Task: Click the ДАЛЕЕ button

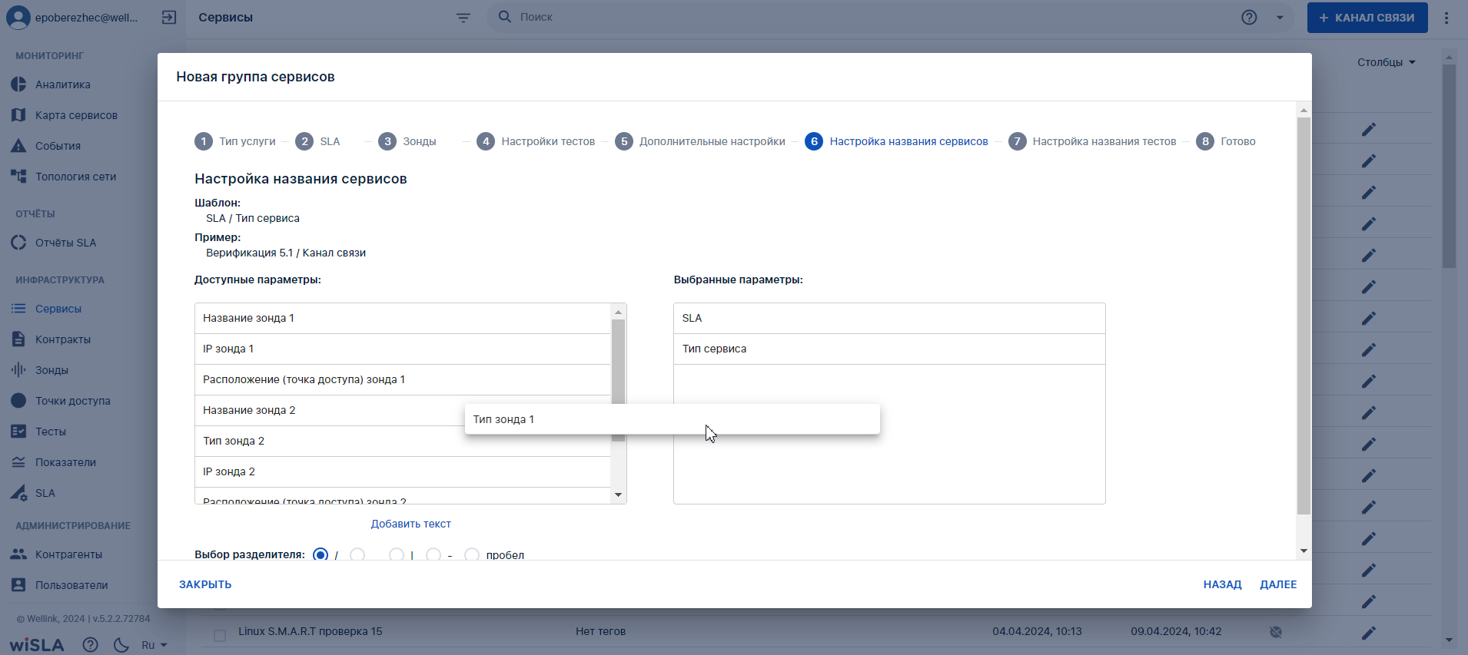Action: pos(1278,584)
